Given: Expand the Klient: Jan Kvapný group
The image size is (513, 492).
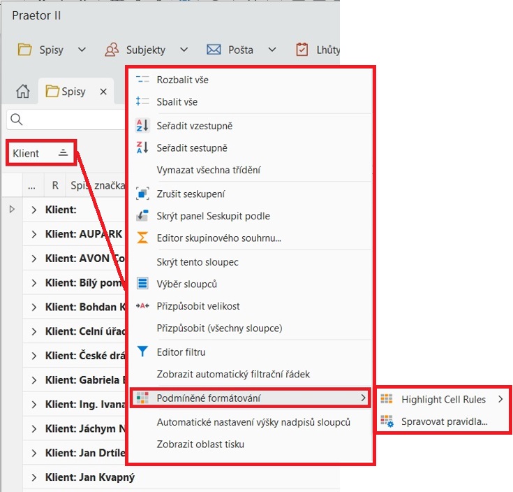Looking at the screenshot, I should [x=34, y=477].
